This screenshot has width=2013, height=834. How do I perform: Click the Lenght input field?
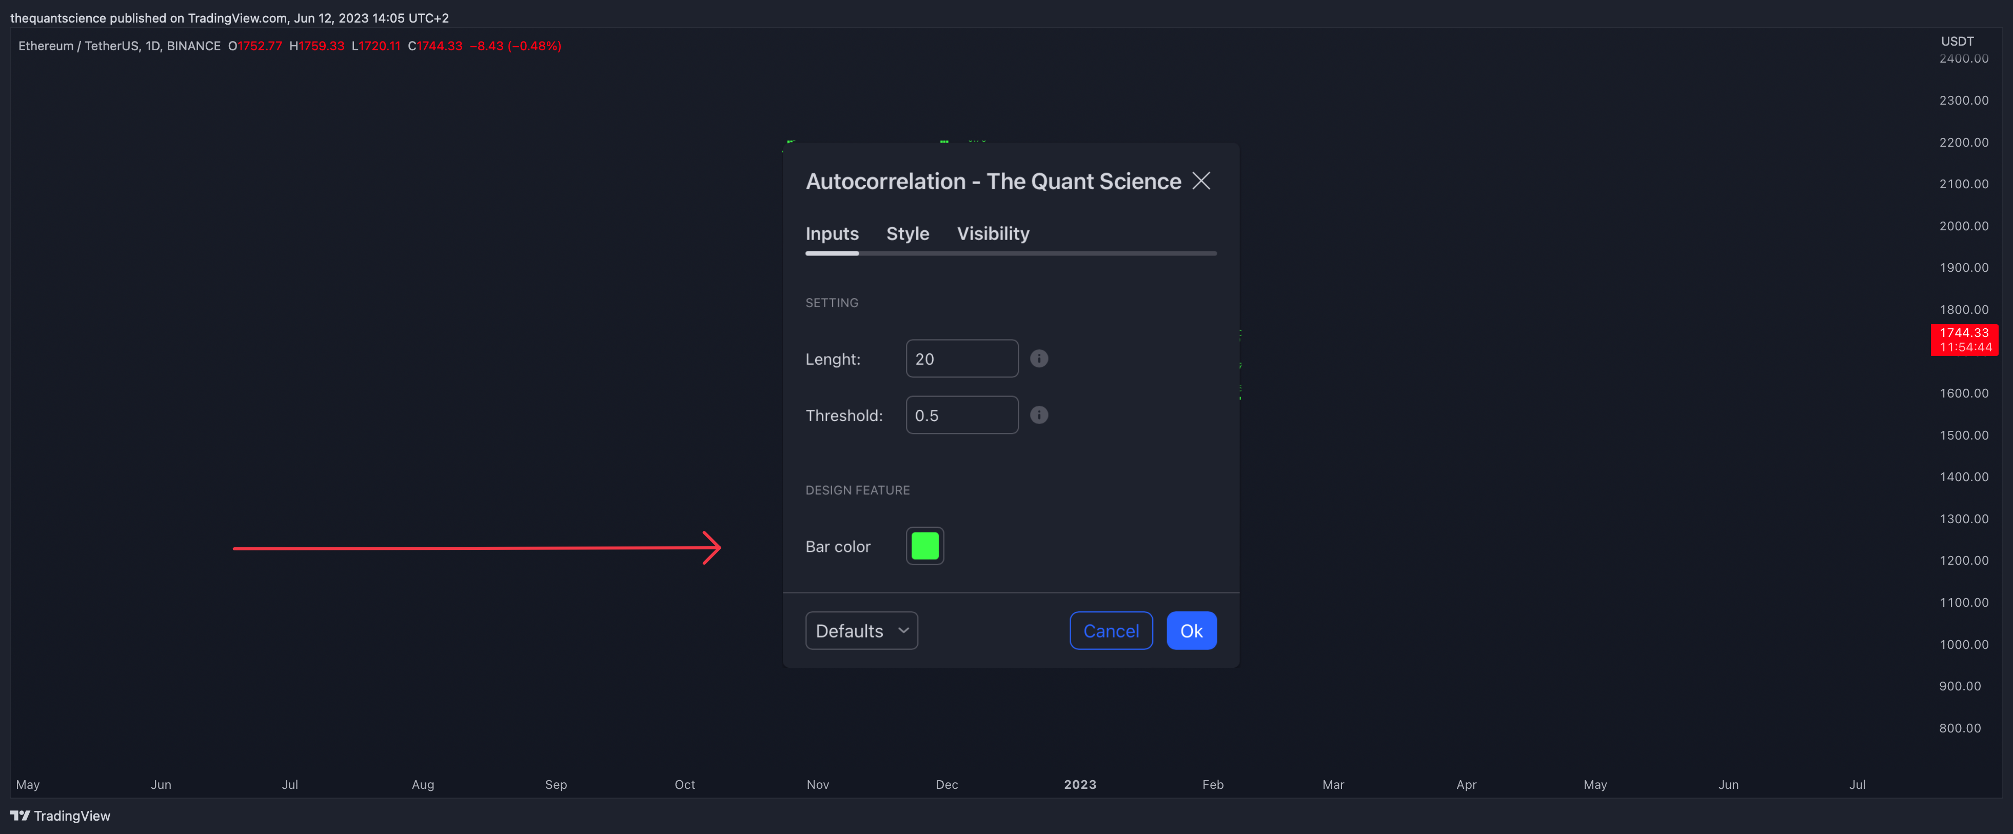pyautogui.click(x=961, y=358)
